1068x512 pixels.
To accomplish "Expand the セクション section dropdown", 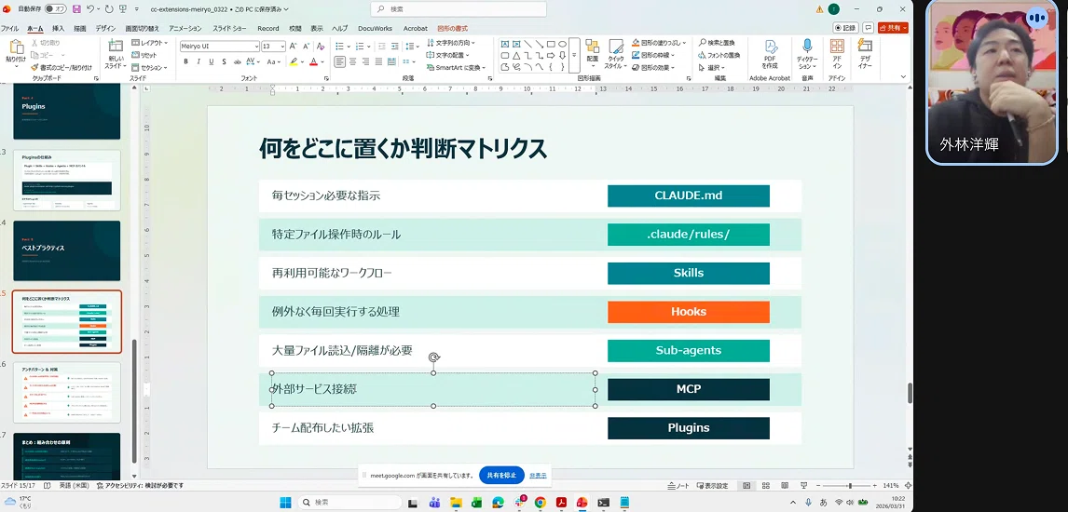I will click(x=149, y=67).
